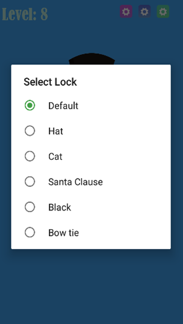This screenshot has width=183, height=324.
Task: Select the Default radio button
Action: (x=30, y=105)
